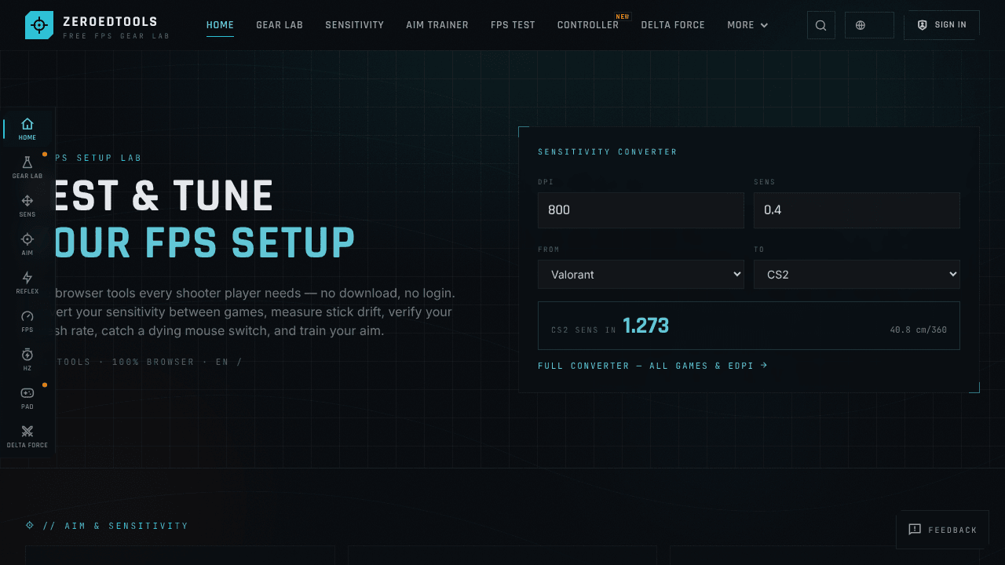Expand the To game dropdown showing CS2
Screen dimensions: 1005x565
(857, 275)
